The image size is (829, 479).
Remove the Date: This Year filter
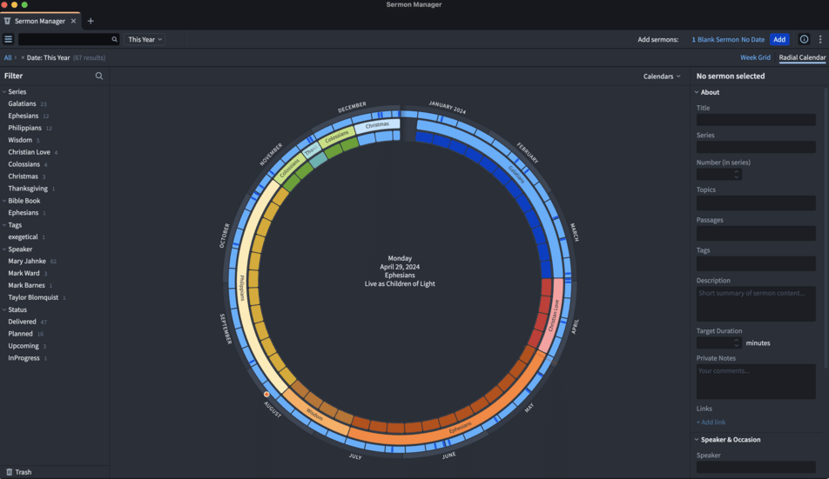(23, 57)
